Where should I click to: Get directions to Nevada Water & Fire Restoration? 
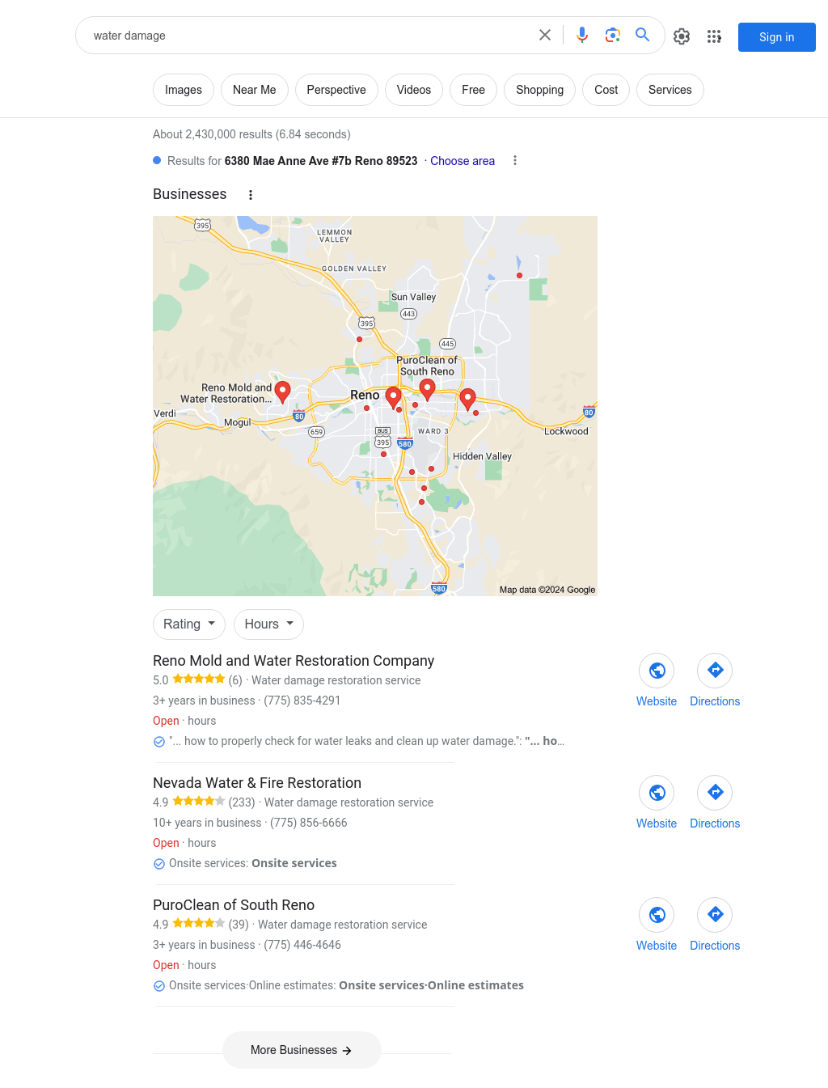click(x=715, y=793)
